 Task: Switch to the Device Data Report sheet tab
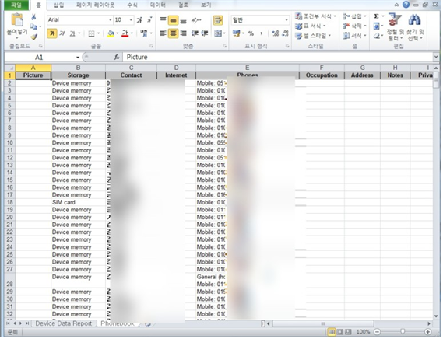click(x=64, y=323)
